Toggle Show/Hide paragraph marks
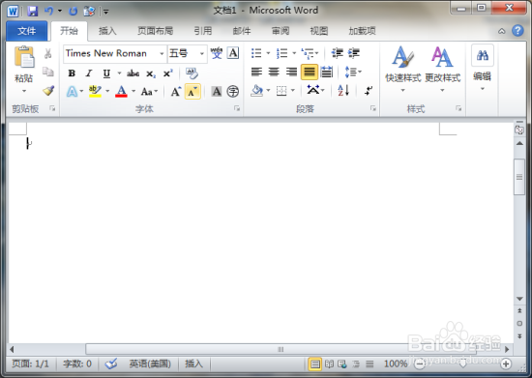532x378 pixels. pos(369,91)
